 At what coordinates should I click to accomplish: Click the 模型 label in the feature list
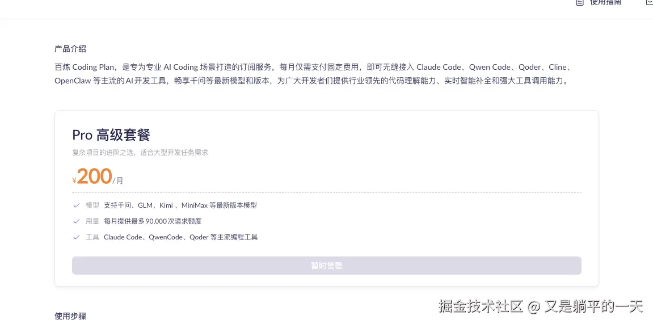(92, 205)
